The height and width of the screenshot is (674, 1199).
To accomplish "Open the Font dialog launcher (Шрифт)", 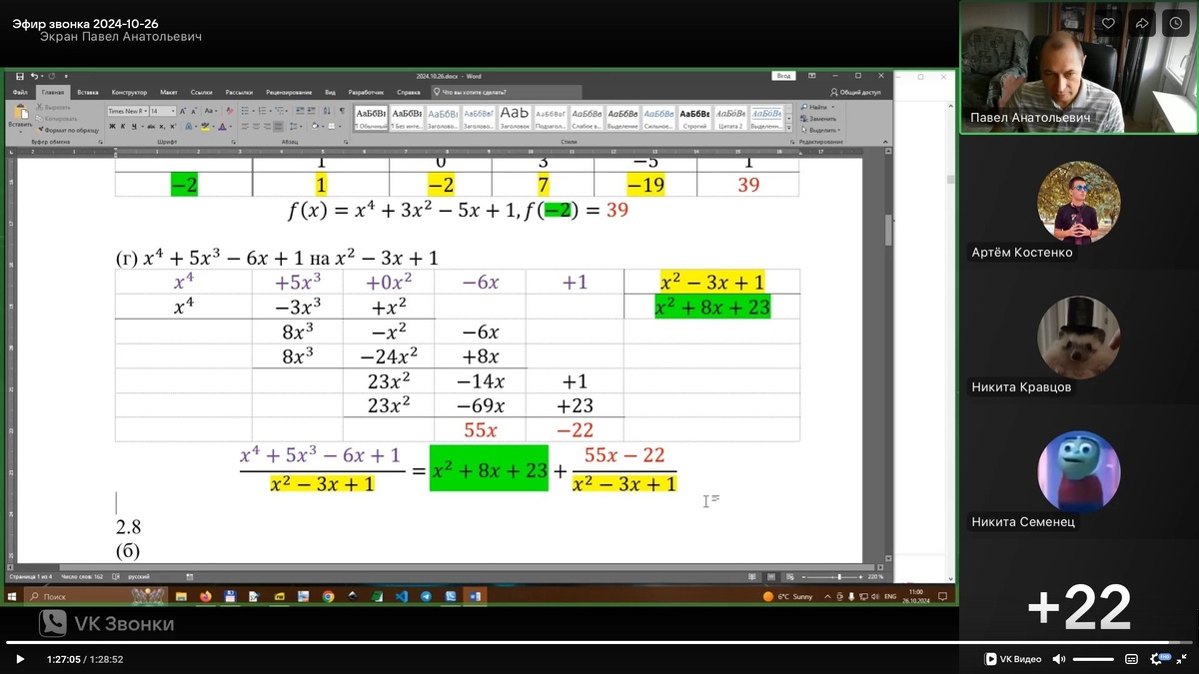I will pos(233,142).
